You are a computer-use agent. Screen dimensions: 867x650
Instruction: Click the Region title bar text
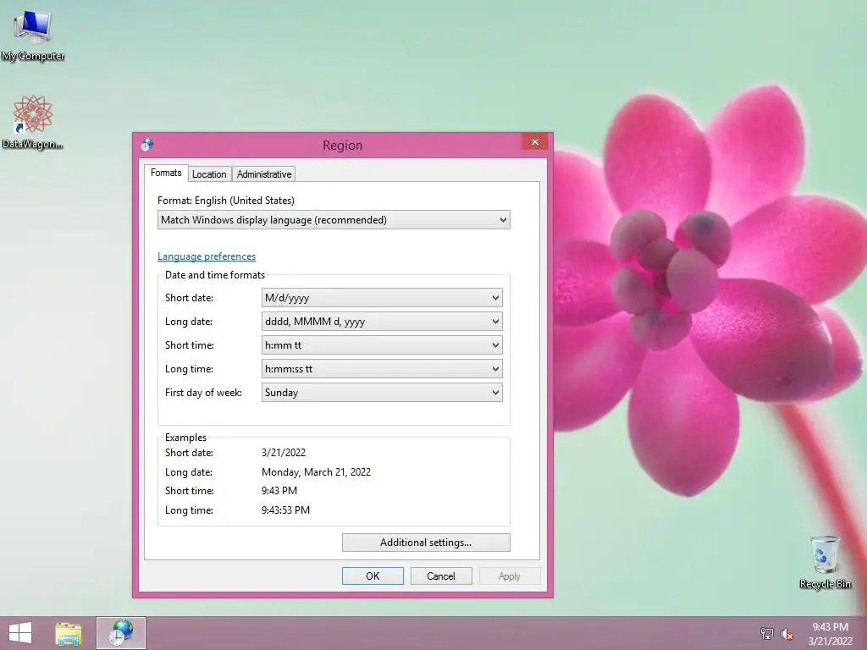point(342,146)
